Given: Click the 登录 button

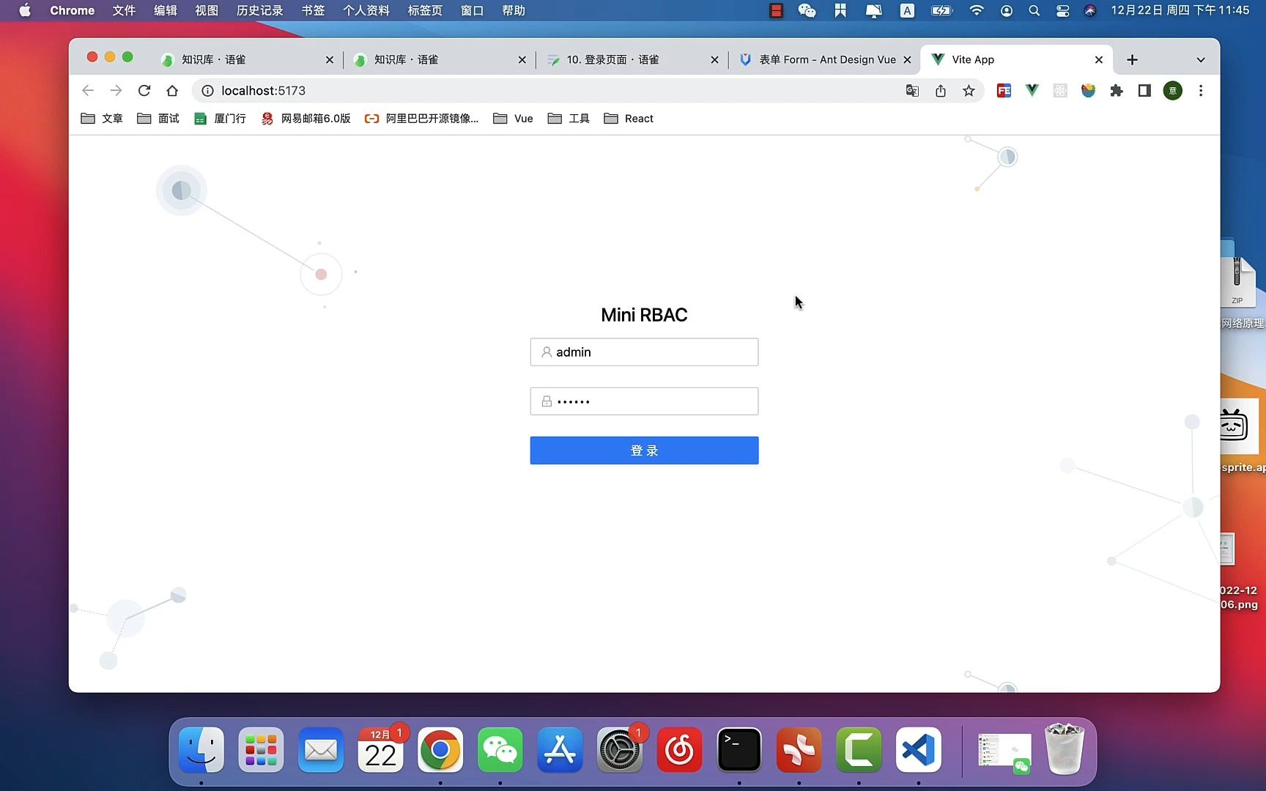Looking at the screenshot, I should click(643, 450).
